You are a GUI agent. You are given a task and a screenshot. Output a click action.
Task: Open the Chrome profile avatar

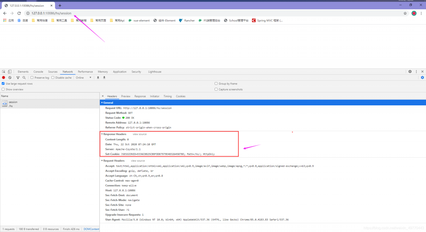click(x=414, y=13)
